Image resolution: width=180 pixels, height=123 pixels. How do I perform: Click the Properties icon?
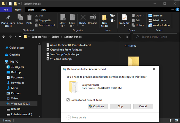pyautogui.click(x=125, y=17)
